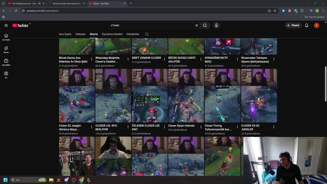This screenshot has height=184, width=327.
Task: Open the Chrome profile green avatar
Action: pos(317,11)
